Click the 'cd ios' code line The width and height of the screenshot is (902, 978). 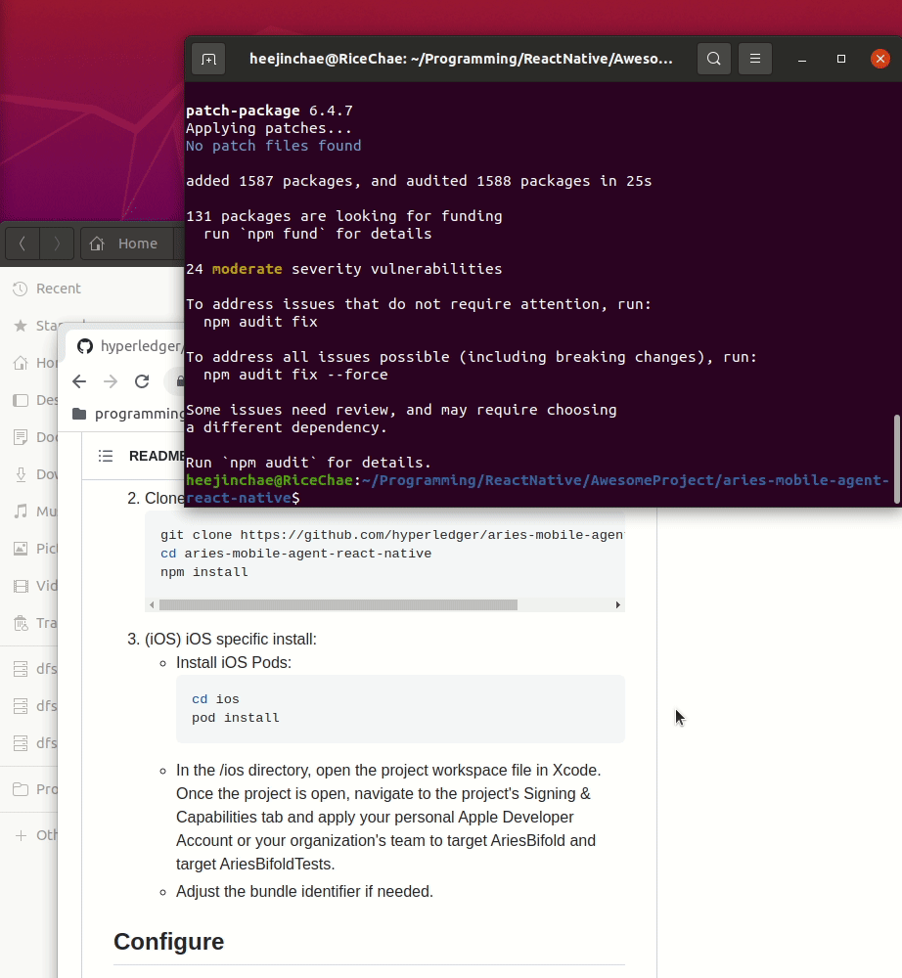click(215, 699)
